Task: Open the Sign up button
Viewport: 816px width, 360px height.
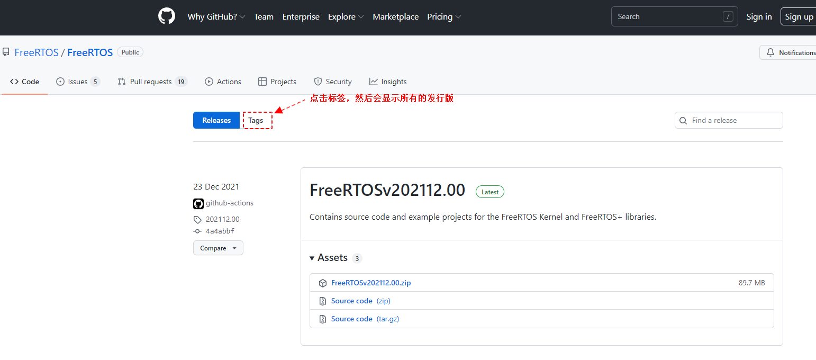Action: point(799,17)
